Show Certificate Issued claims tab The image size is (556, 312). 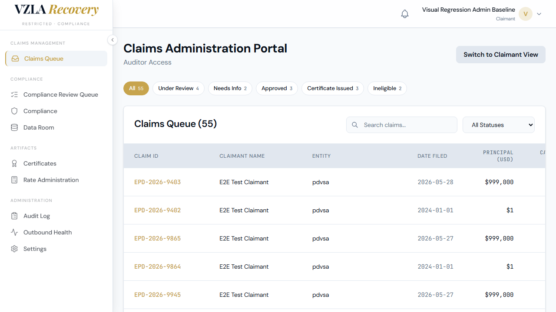pyautogui.click(x=333, y=88)
